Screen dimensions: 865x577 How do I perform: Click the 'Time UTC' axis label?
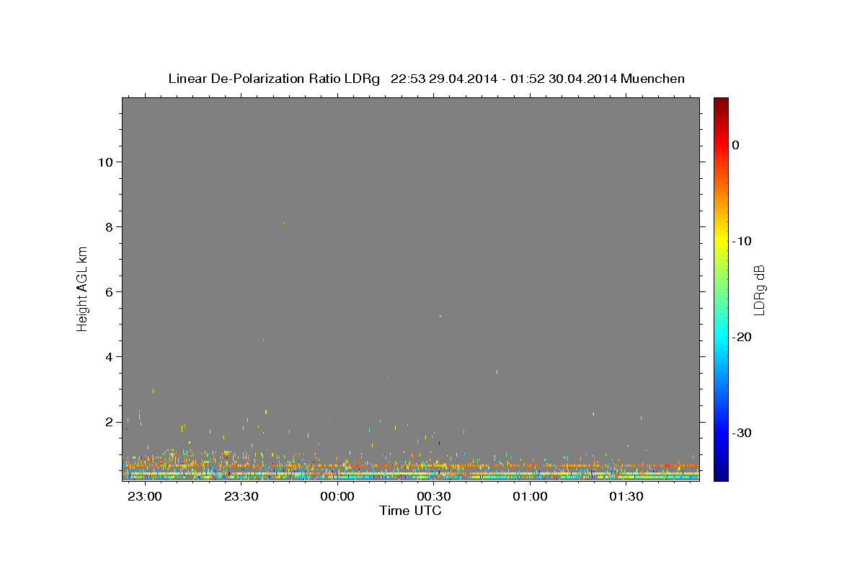point(410,511)
